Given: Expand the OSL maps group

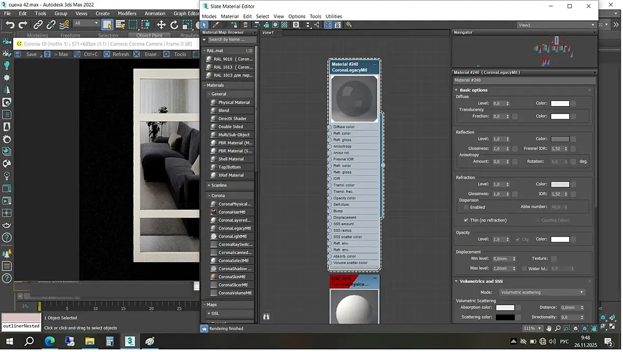Looking at the screenshot, I should coord(209,313).
